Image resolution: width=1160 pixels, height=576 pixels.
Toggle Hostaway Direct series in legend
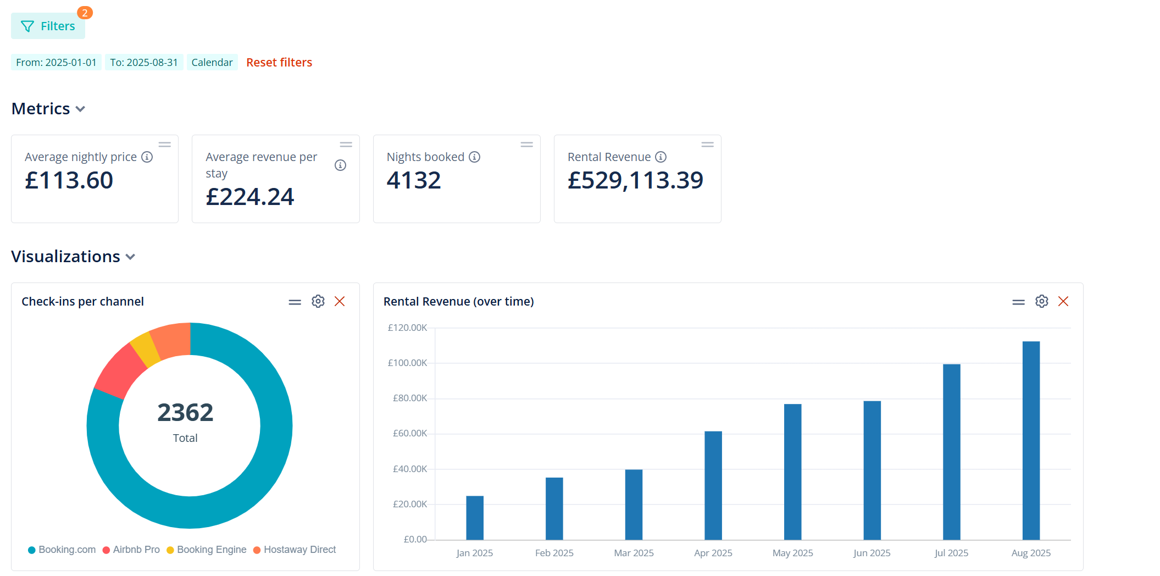(295, 550)
